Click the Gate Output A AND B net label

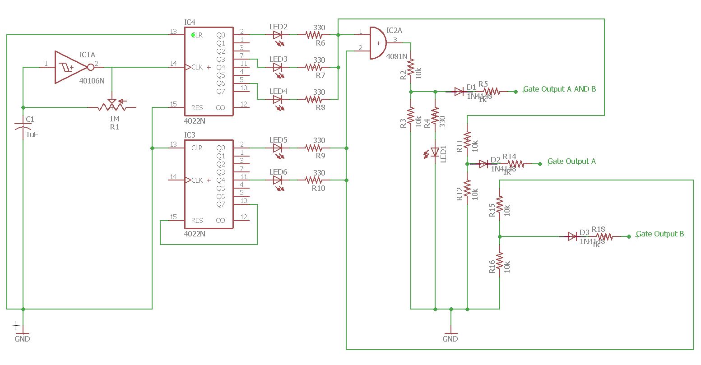(560, 89)
